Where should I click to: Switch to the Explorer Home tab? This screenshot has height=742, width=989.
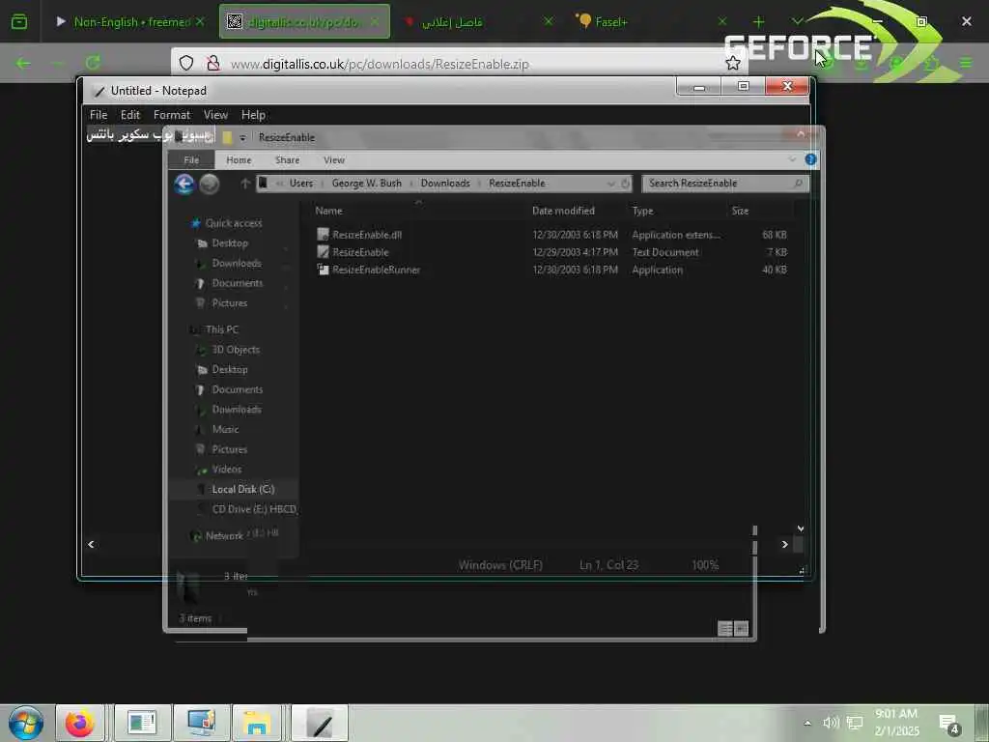point(239,159)
